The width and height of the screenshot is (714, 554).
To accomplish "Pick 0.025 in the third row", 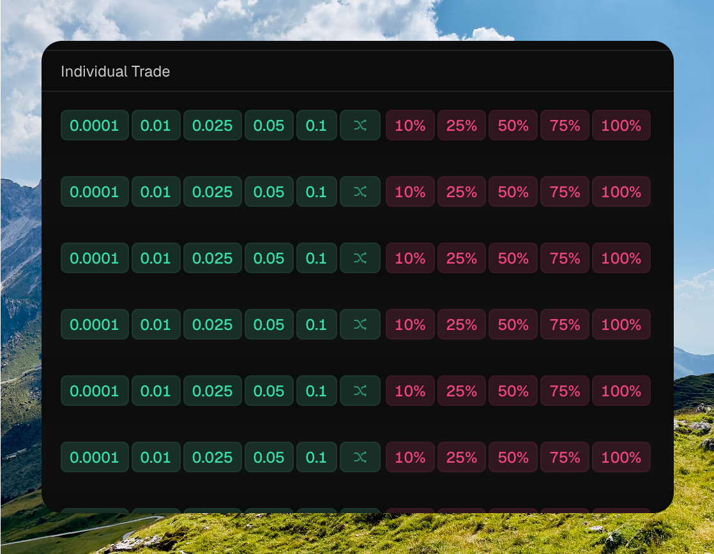I will pos(212,258).
